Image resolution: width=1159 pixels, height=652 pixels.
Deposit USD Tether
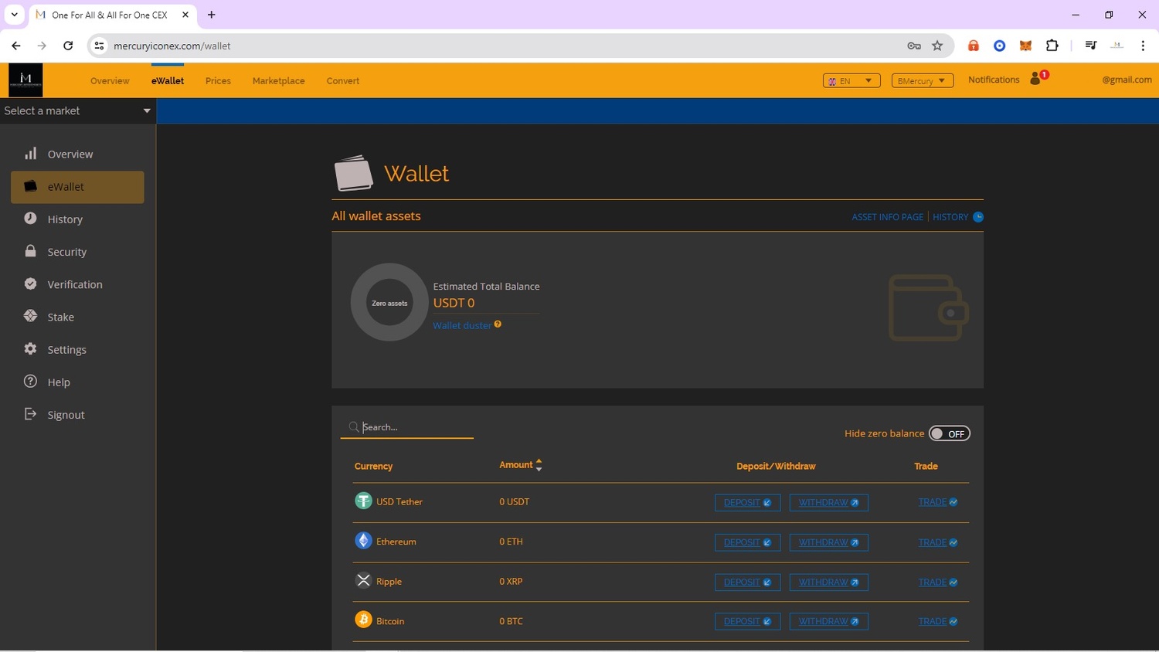point(747,503)
